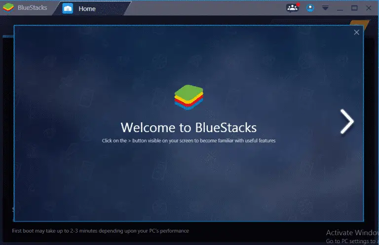Expand the title bar dropdown arrow menu

point(325,8)
